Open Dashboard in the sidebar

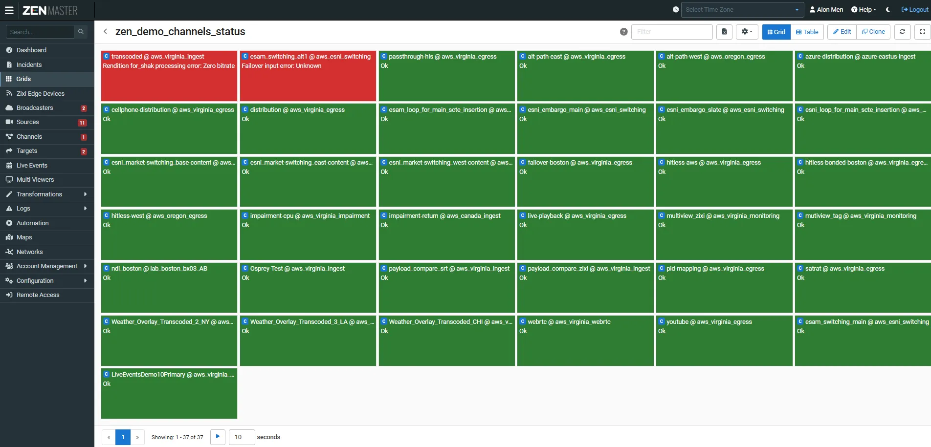click(x=47, y=50)
